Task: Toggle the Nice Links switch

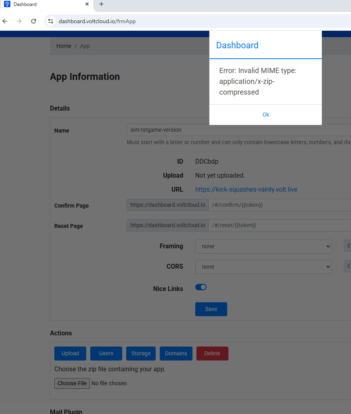Action: pyautogui.click(x=201, y=287)
